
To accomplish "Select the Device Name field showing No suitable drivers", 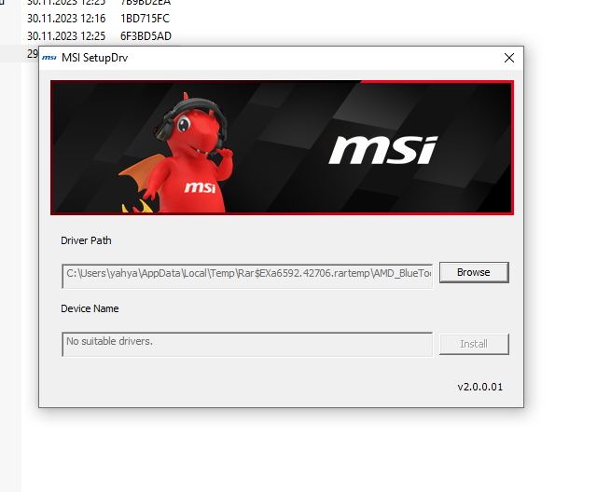I will coord(247,344).
